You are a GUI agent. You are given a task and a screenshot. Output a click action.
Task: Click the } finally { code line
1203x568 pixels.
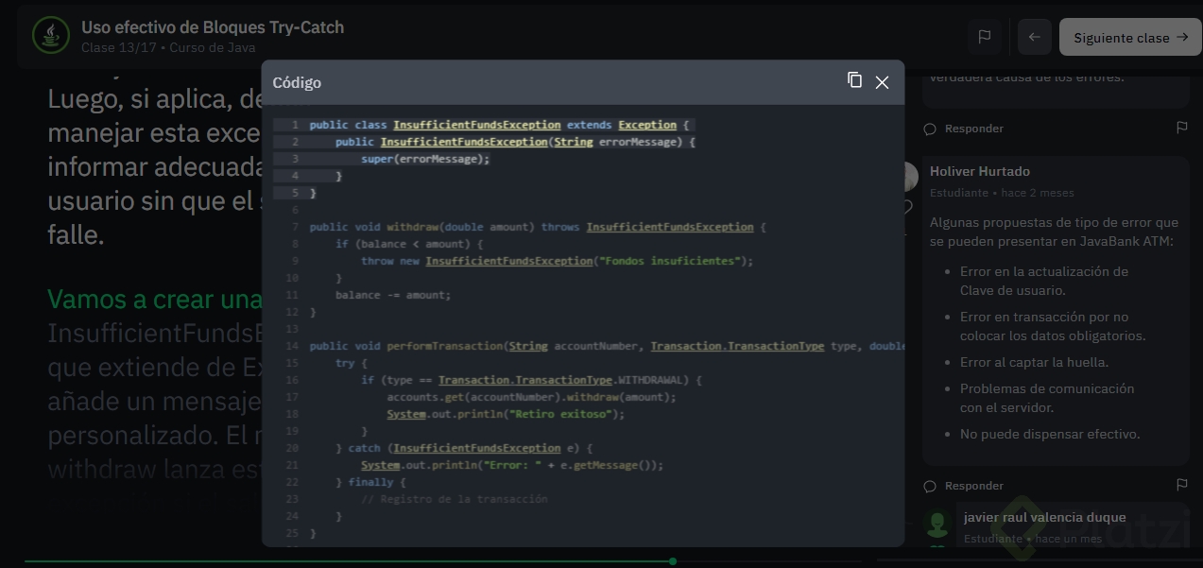(370, 482)
